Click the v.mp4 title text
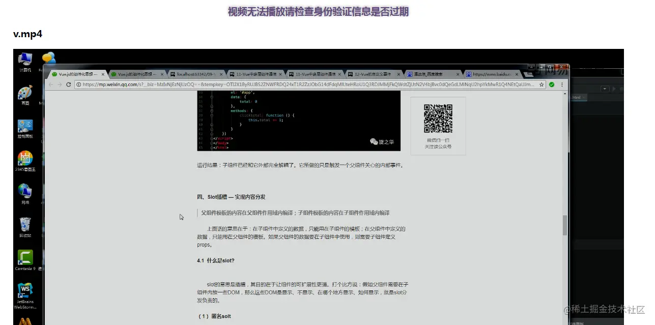Screen dimensions: 655x325 [27, 34]
